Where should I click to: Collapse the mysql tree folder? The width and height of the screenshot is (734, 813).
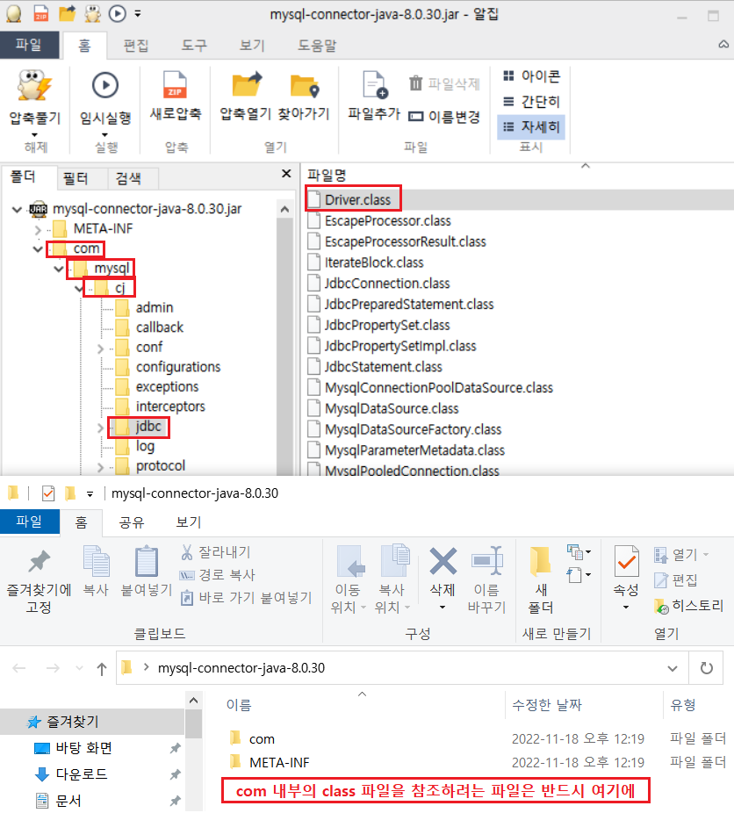click(59, 269)
